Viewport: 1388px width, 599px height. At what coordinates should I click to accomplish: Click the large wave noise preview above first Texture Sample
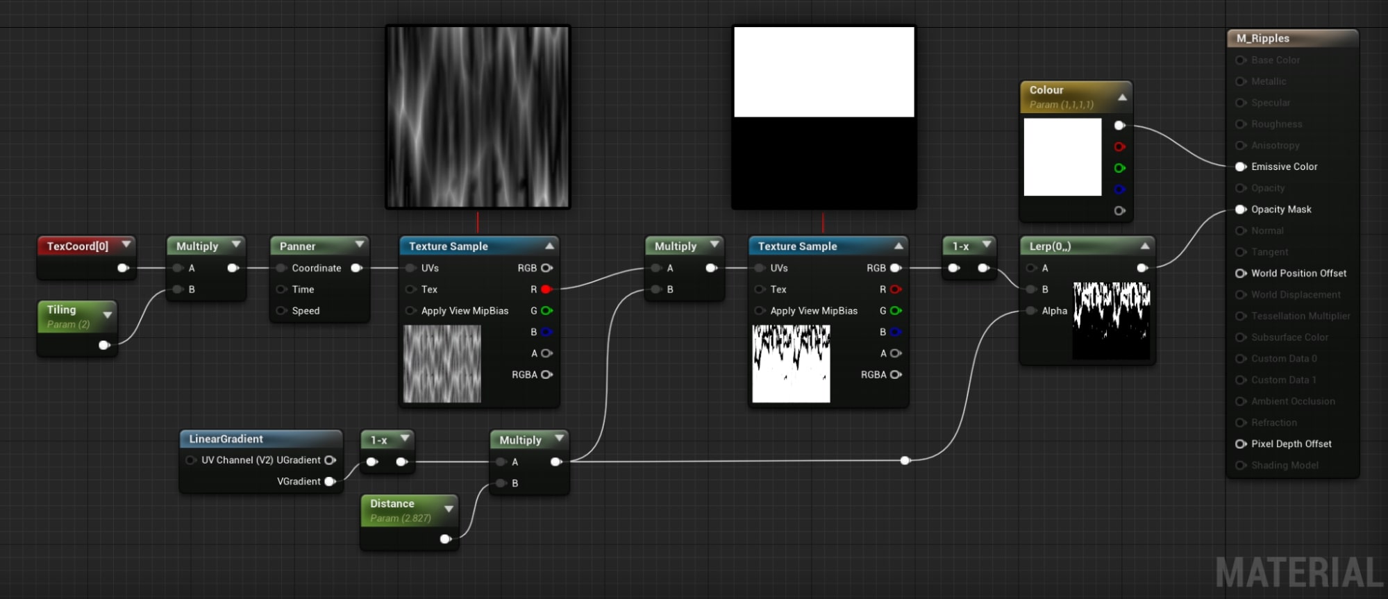[478, 117]
